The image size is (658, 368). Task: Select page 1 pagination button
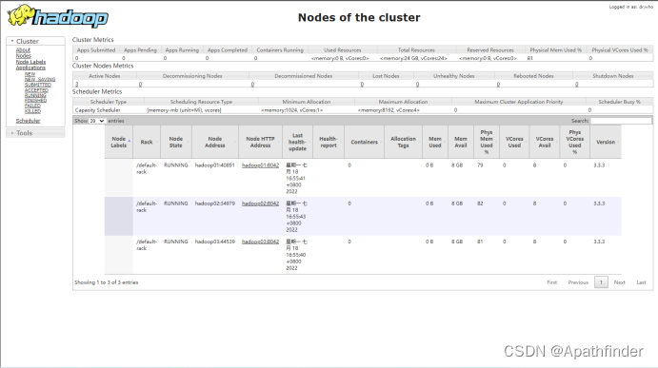(x=601, y=282)
